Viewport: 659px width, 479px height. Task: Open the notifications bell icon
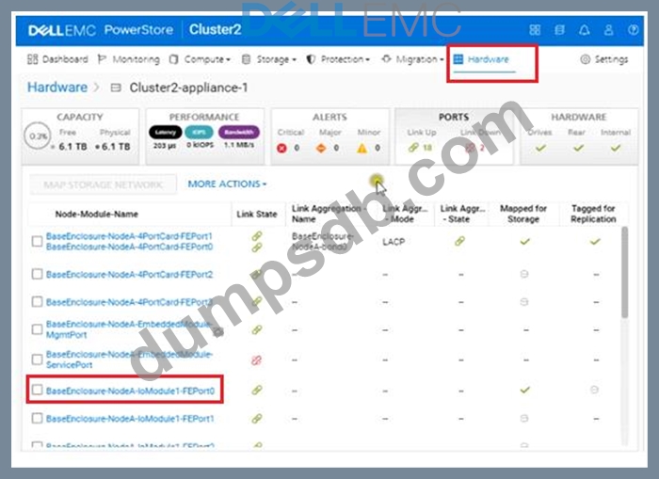584,30
